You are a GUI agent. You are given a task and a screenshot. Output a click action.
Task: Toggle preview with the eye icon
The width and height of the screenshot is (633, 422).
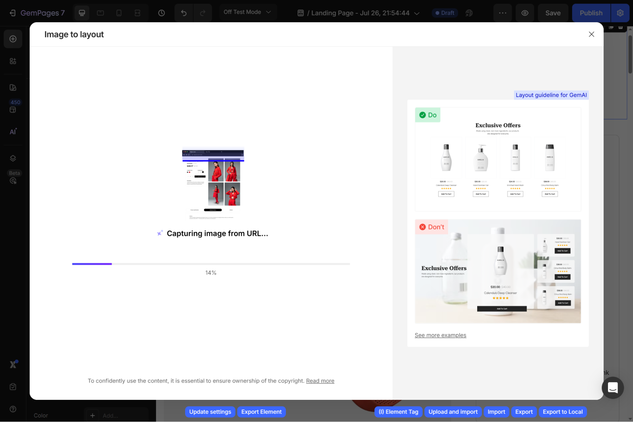(525, 13)
